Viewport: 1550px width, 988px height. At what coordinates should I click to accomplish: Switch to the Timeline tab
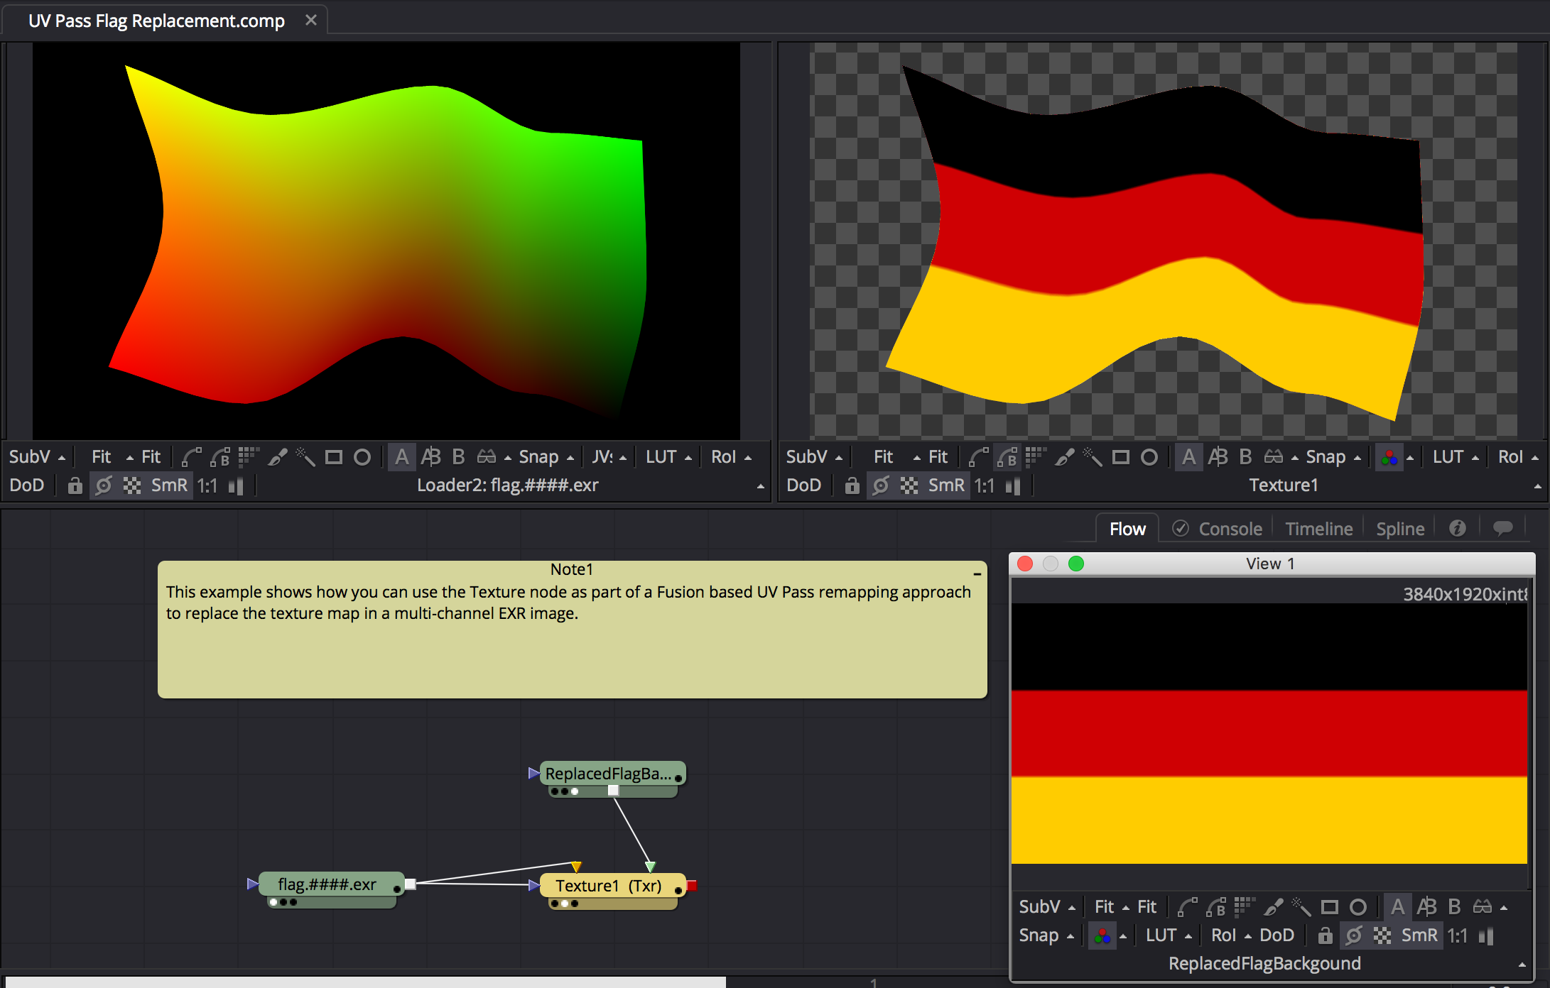pyautogui.click(x=1319, y=529)
